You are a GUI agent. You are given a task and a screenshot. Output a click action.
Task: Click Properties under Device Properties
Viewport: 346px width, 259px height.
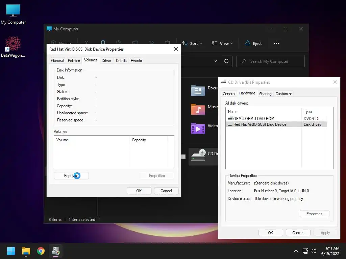(x=315, y=214)
